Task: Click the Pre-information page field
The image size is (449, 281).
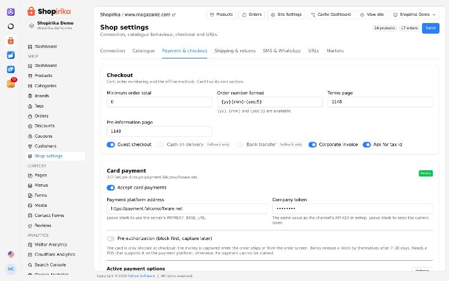Action: (159, 132)
